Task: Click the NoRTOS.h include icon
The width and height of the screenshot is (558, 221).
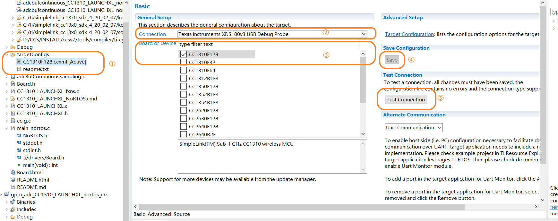Action: point(19,136)
